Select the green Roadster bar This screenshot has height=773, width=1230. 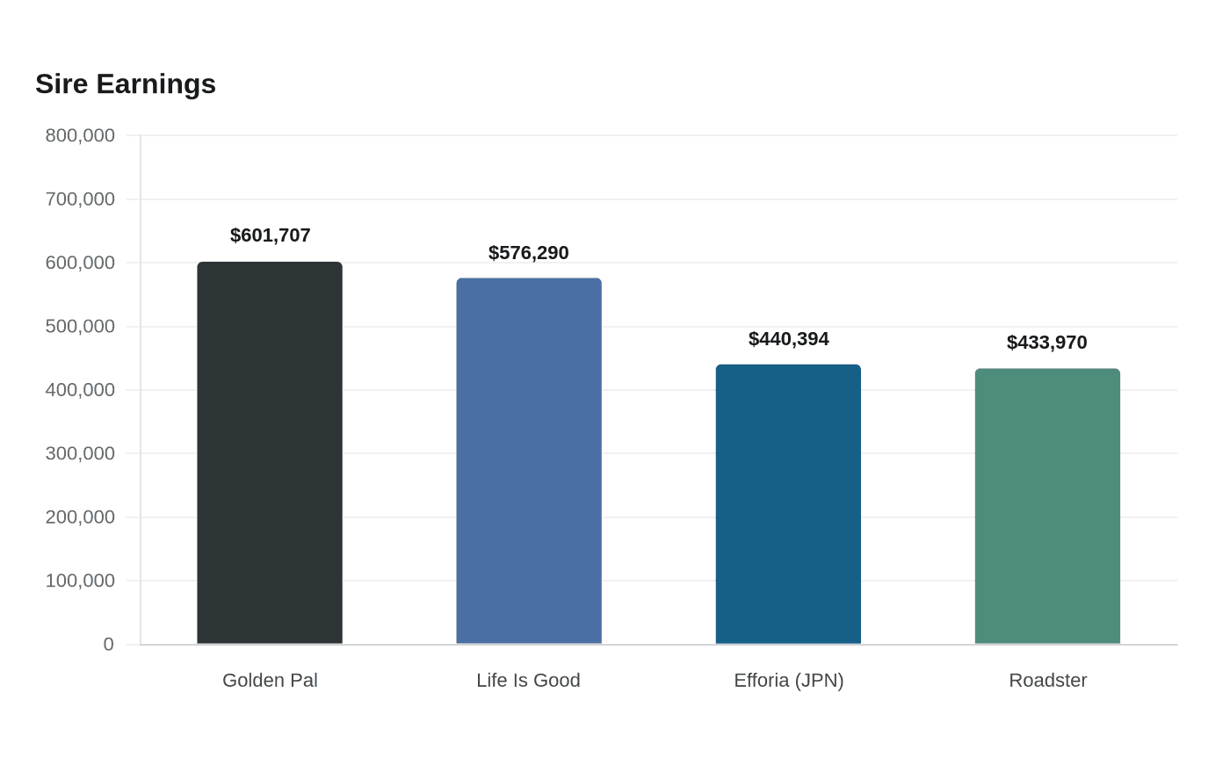click(x=1047, y=506)
